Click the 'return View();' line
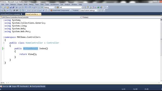 point(28,54)
